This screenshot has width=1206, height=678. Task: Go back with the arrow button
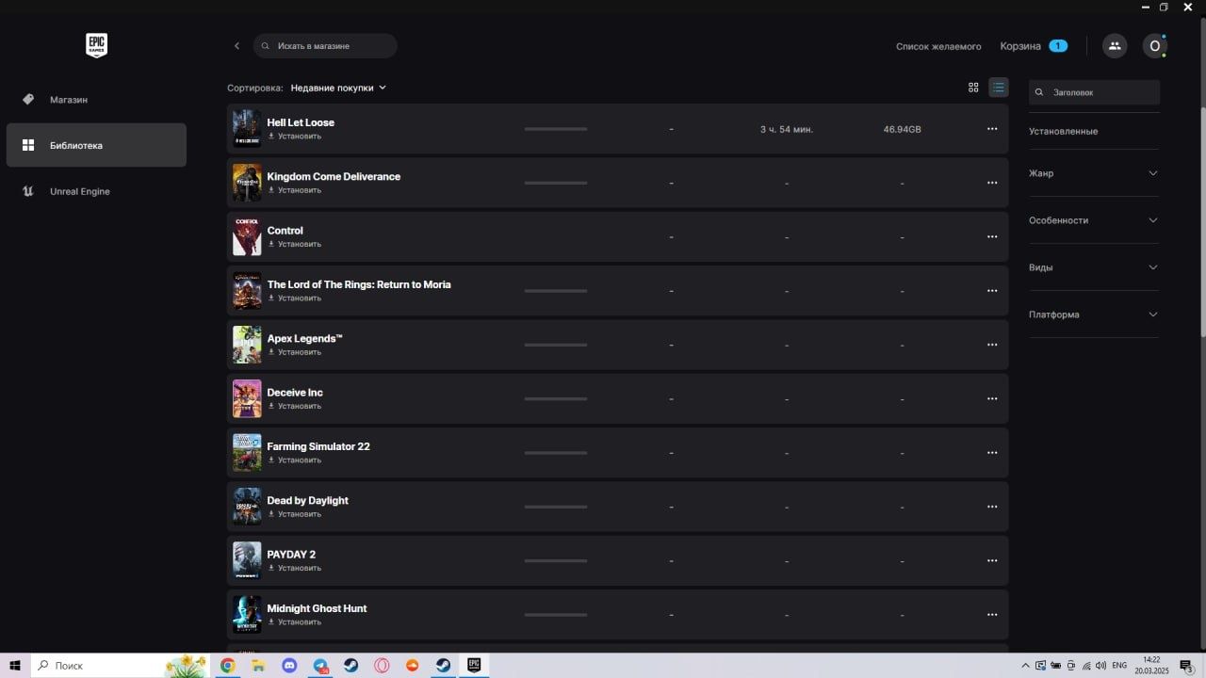pyautogui.click(x=236, y=46)
